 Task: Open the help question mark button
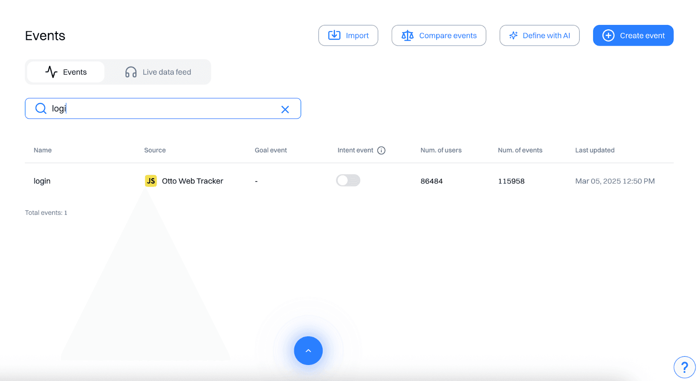[684, 367]
